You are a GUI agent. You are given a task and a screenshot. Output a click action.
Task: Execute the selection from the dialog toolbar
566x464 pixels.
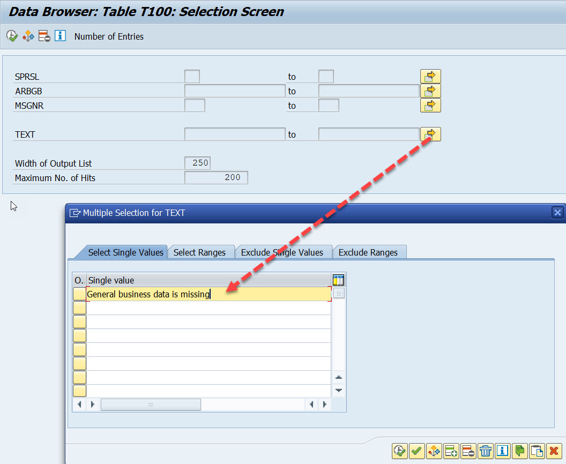(x=399, y=451)
